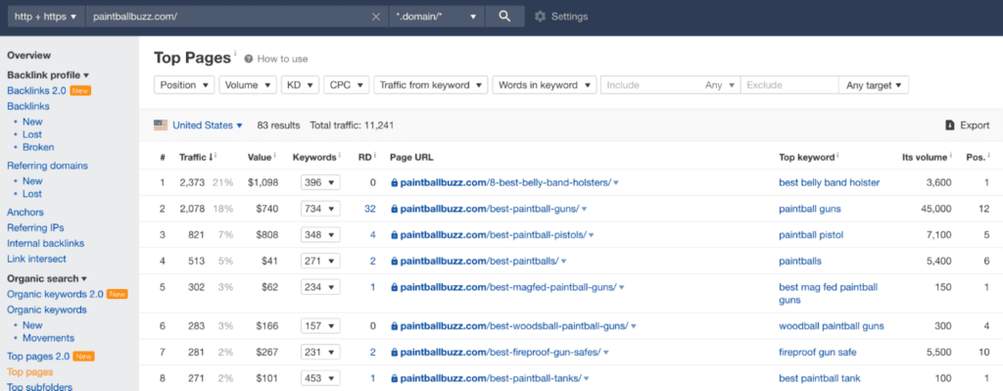Sort by the Keywords column header

(x=314, y=157)
